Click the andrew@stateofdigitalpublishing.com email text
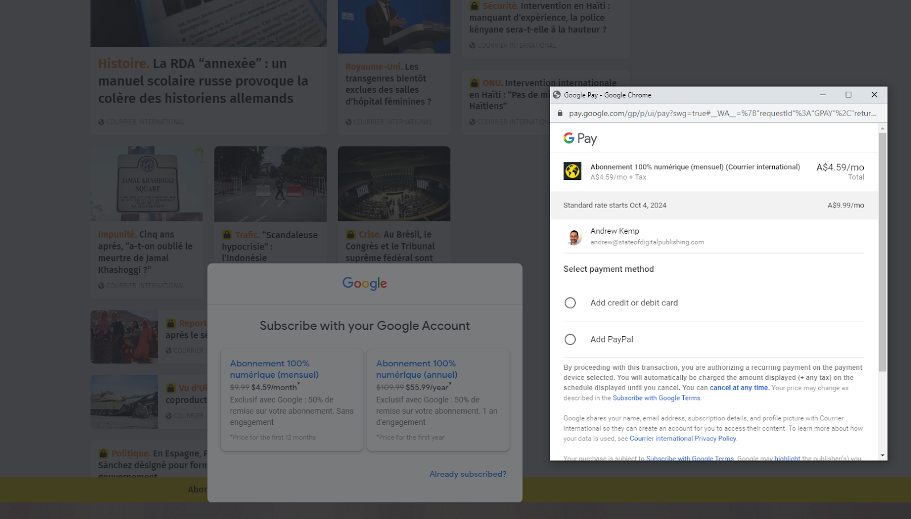Screen dimensions: 911x519 [647, 242]
